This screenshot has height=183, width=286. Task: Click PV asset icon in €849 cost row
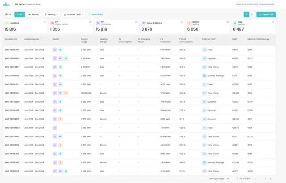pos(55,50)
